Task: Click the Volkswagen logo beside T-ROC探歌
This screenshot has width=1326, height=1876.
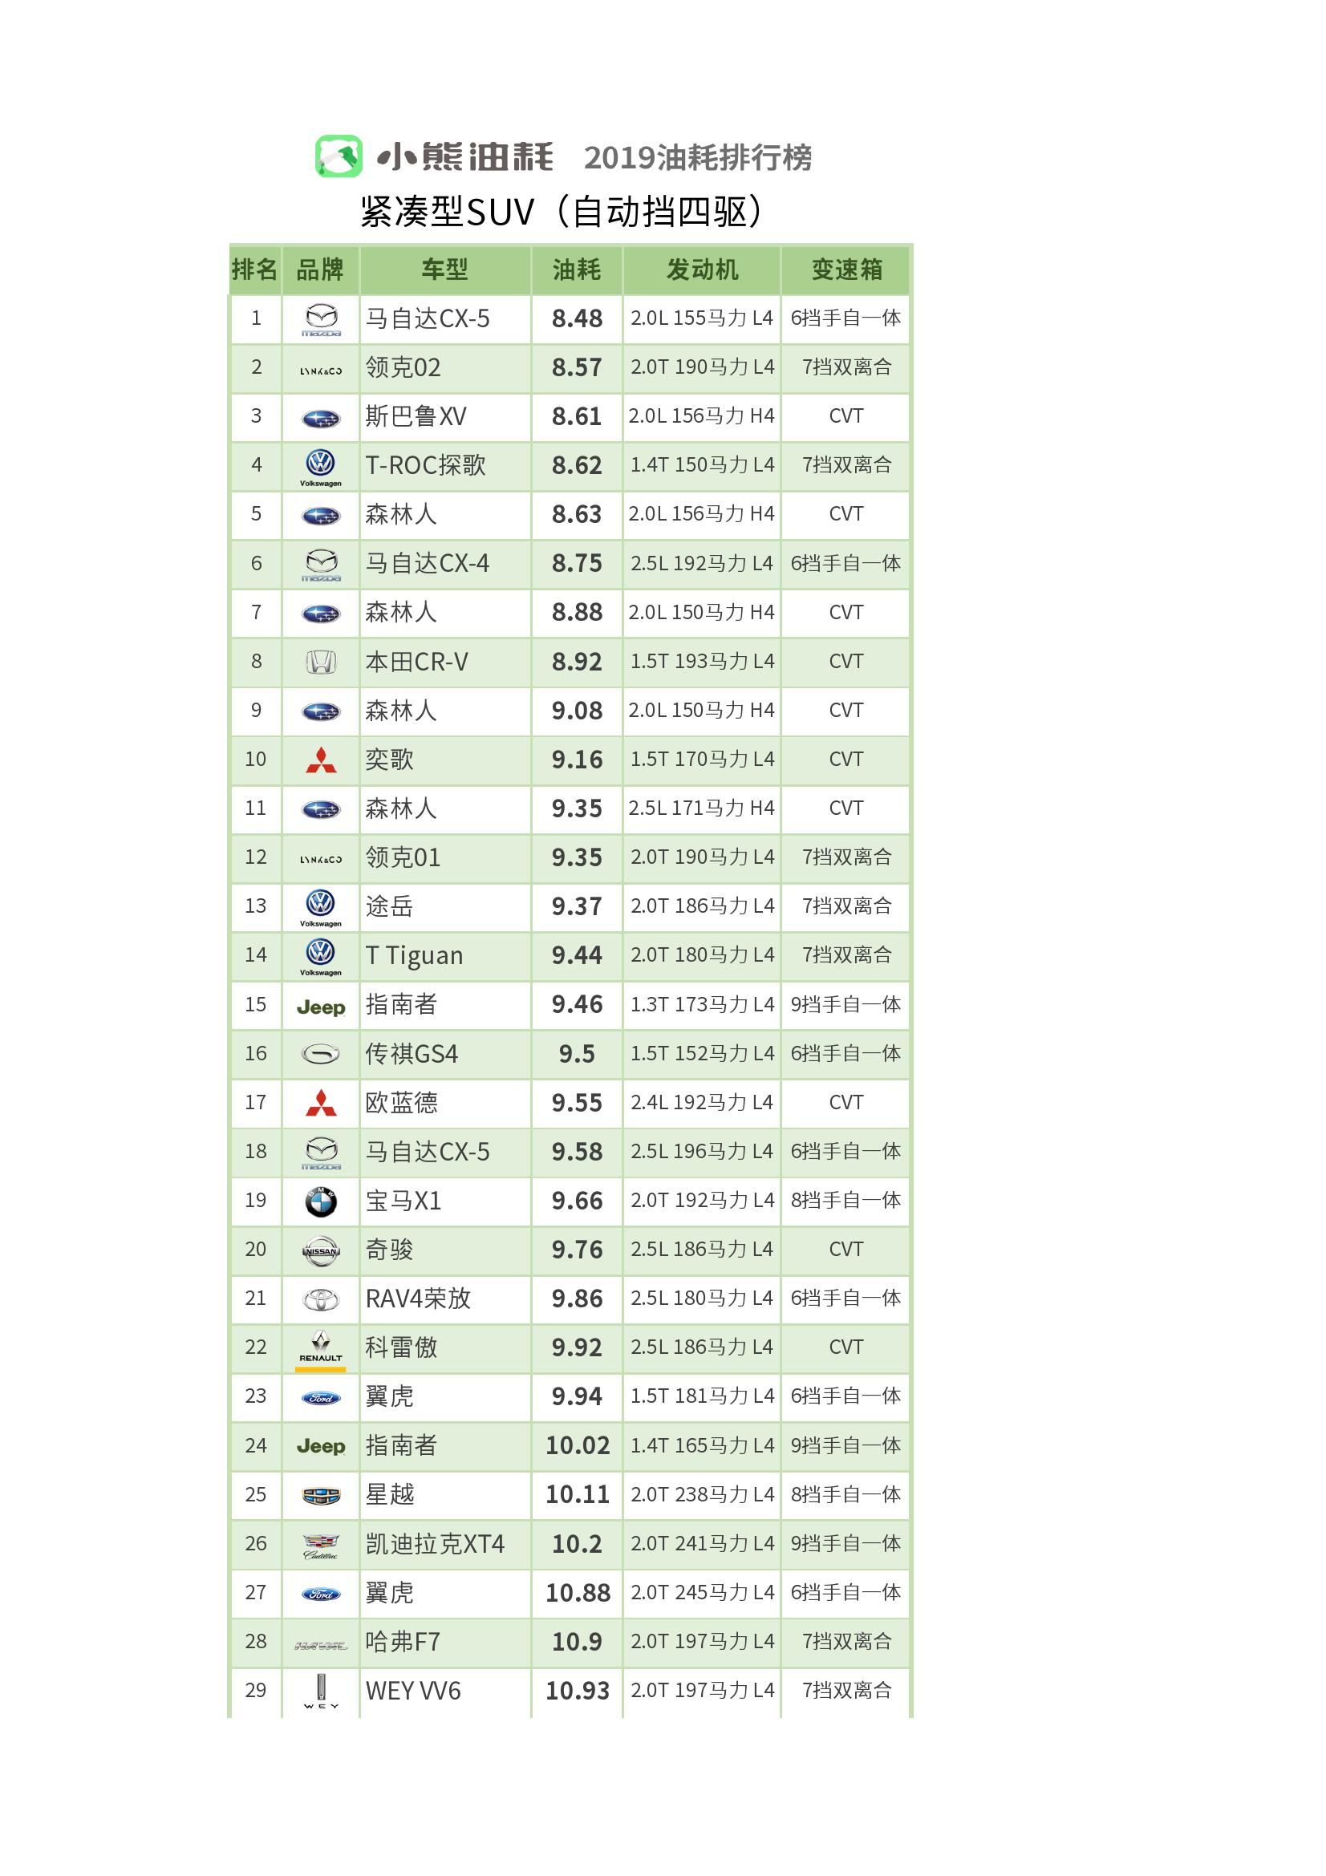Action: [x=320, y=464]
